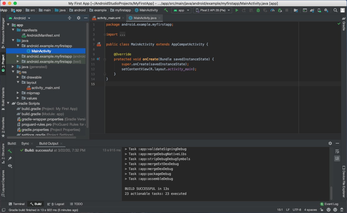Image resolution: width=347 pixels, height=213 pixels.
Task: Open the Profile app speedometer icon
Action: click(x=272, y=10)
